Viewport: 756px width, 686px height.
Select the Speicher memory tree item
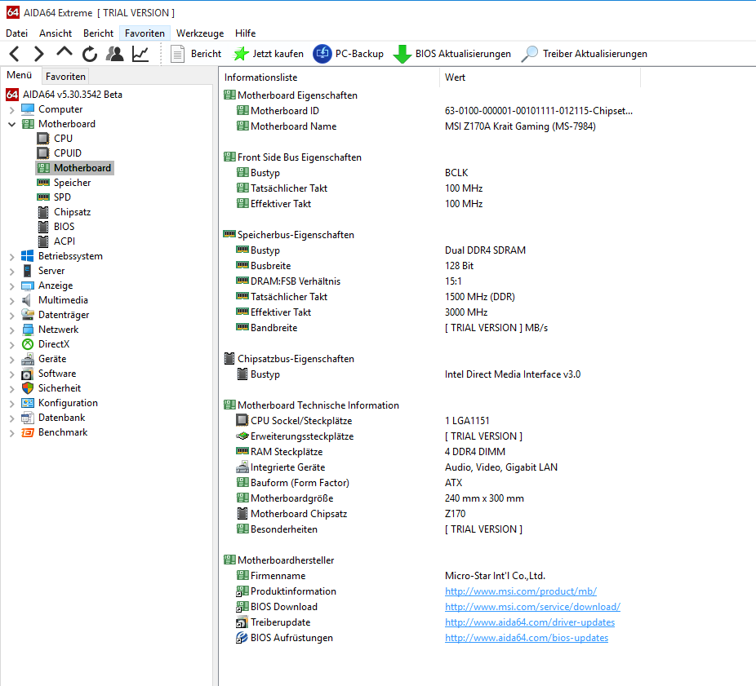pyautogui.click(x=73, y=183)
